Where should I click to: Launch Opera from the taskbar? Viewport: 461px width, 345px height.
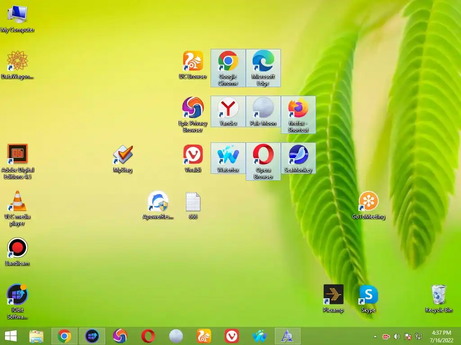[148, 336]
